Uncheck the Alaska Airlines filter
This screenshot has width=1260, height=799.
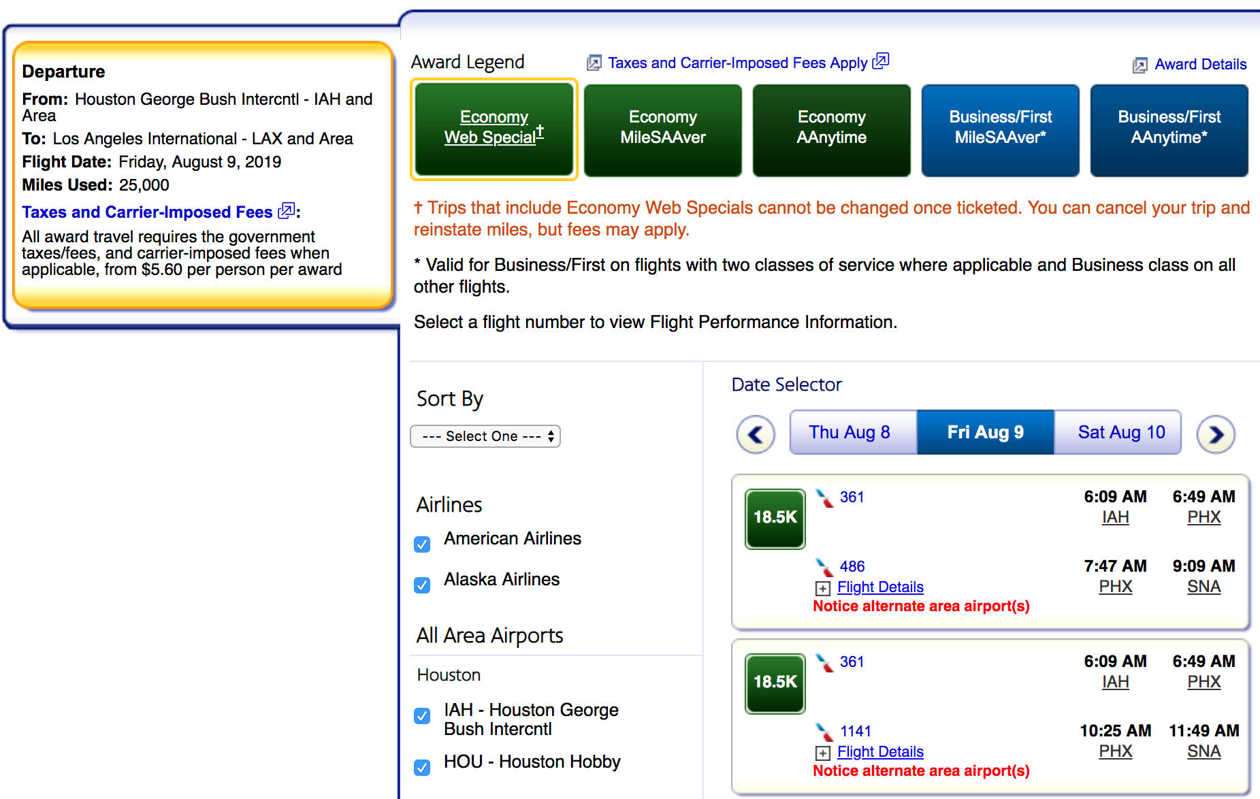422,585
